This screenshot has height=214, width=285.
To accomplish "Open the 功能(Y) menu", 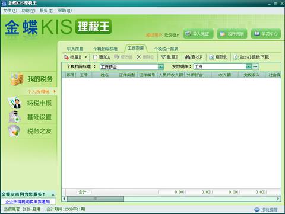I will coord(28,11).
